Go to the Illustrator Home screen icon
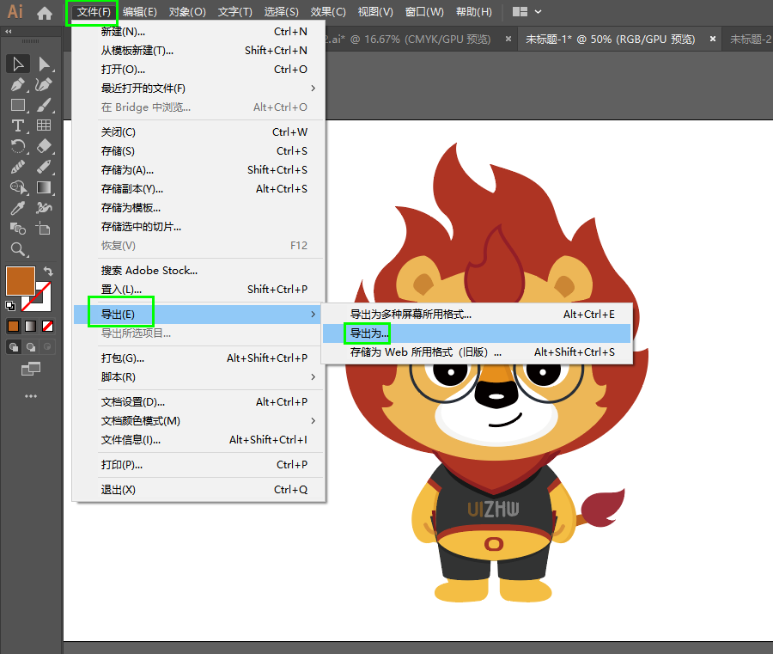Viewport: 773px width, 654px height. pyautogui.click(x=45, y=13)
